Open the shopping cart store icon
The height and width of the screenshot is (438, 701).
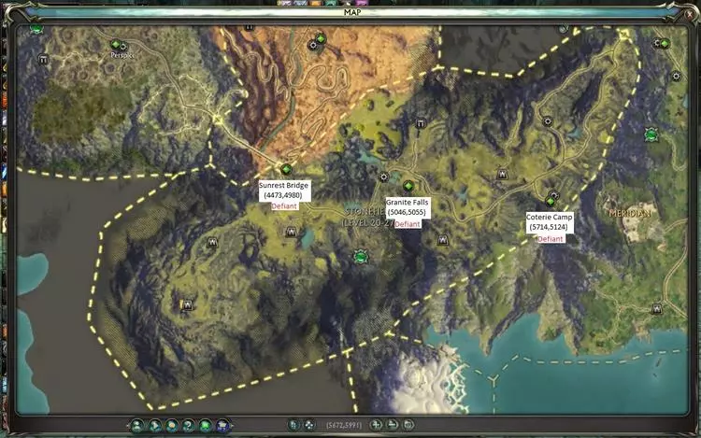coord(222,426)
